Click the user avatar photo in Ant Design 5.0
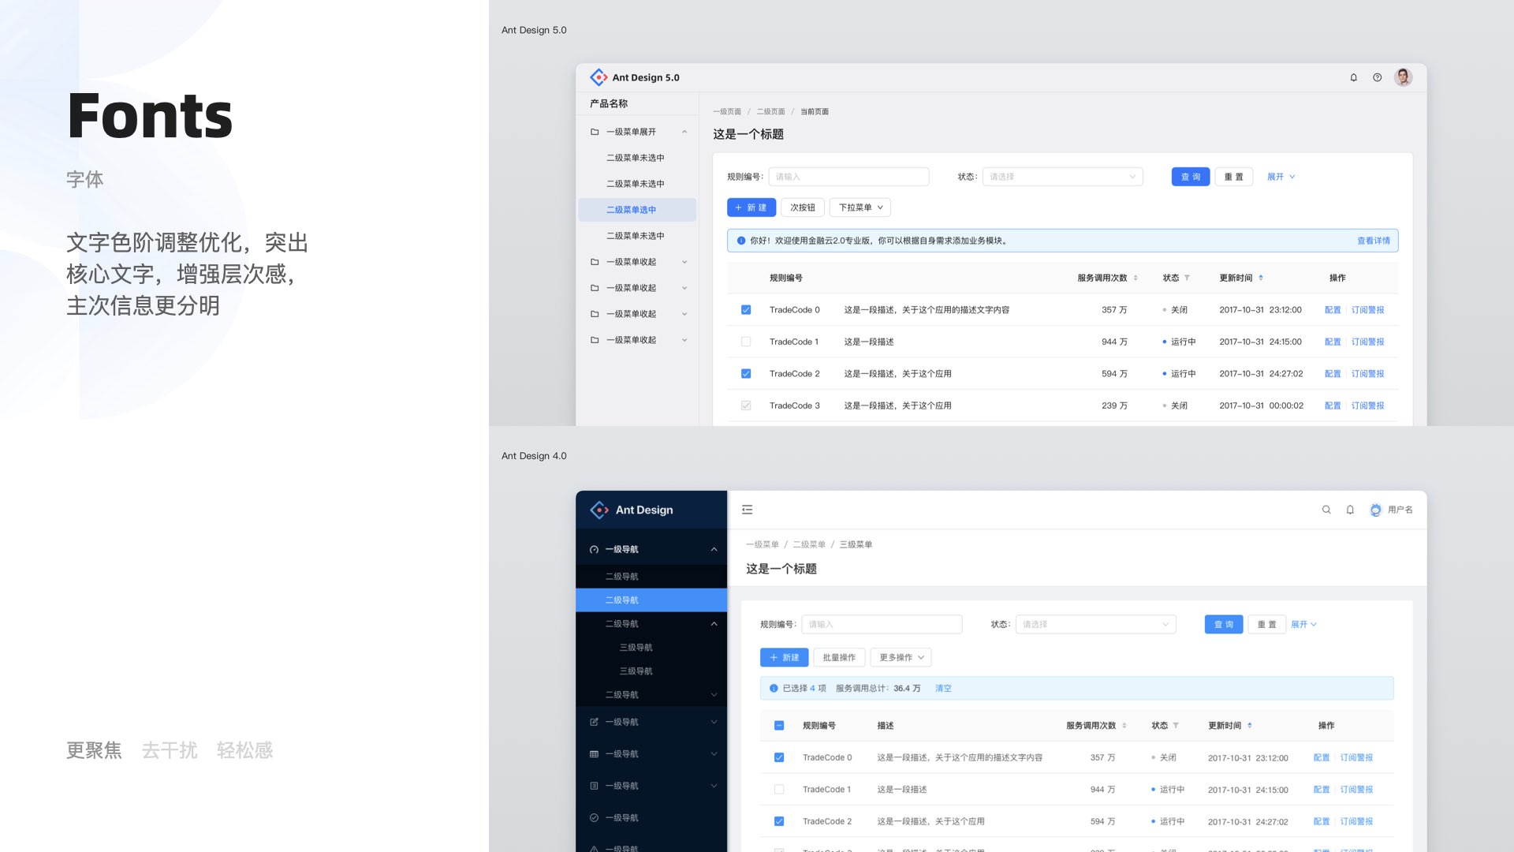Viewport: 1514px width, 852px height. pyautogui.click(x=1403, y=77)
